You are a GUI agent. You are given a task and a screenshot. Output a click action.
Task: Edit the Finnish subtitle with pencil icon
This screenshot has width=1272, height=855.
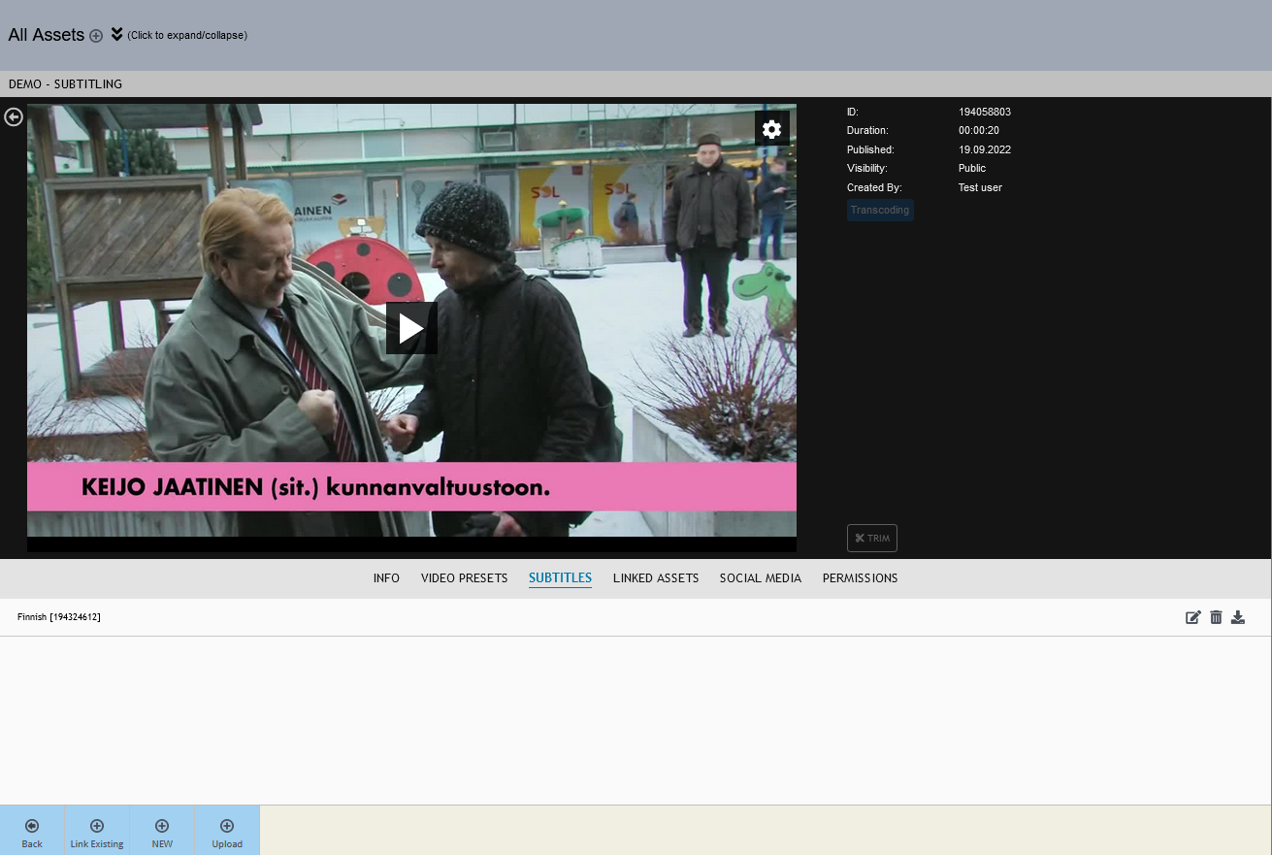coord(1193,617)
